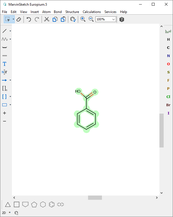Expand the single bond type dropdown arrow
173x217 pixels.
[10, 31]
